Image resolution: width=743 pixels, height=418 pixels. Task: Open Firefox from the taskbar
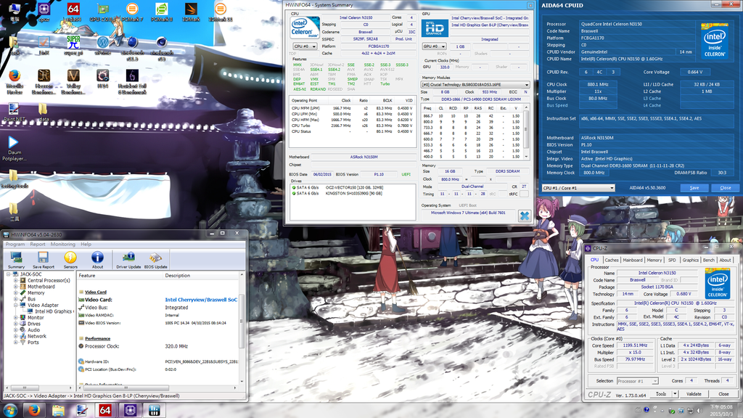click(x=33, y=410)
